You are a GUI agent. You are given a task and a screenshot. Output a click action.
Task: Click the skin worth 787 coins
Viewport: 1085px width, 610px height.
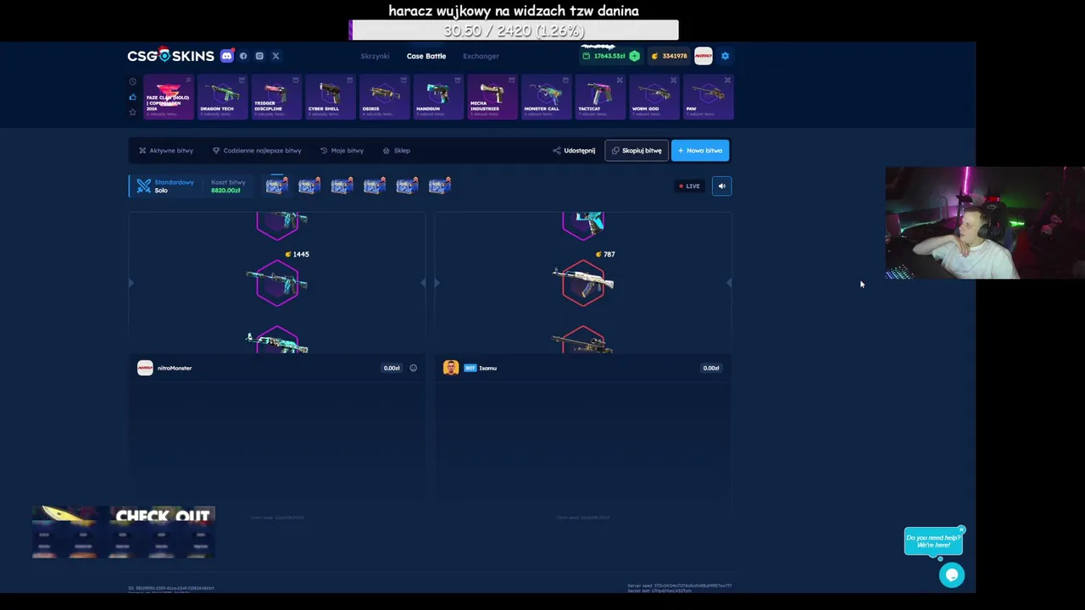(x=583, y=283)
